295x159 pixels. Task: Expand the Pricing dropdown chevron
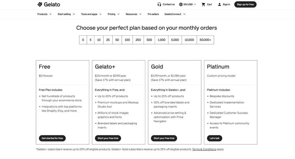tap(118, 14)
